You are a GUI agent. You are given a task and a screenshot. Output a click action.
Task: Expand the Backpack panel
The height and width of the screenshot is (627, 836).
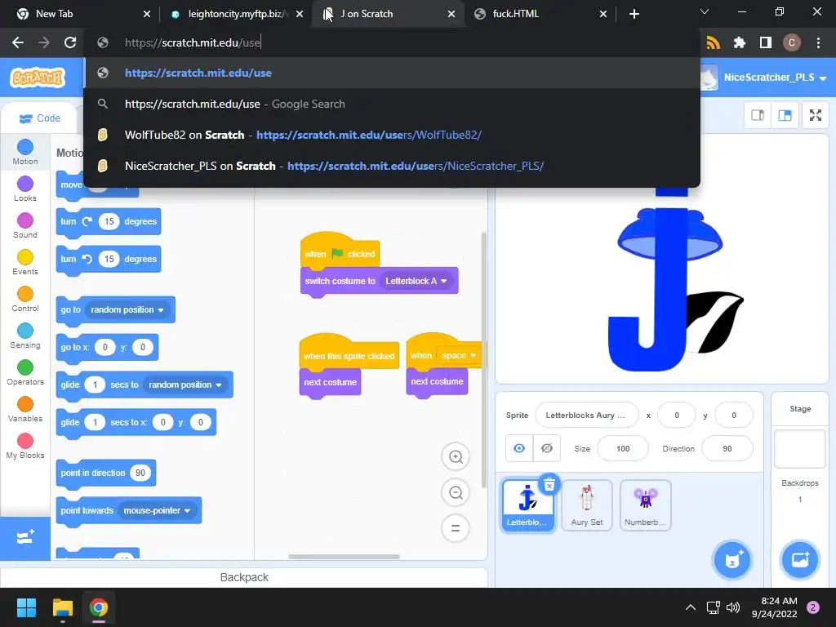click(x=244, y=577)
